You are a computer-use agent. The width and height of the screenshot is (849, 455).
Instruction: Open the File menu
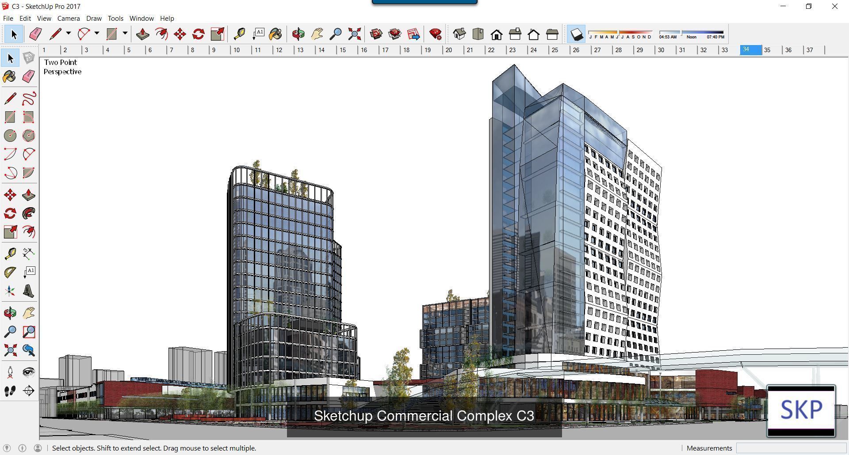tap(8, 18)
